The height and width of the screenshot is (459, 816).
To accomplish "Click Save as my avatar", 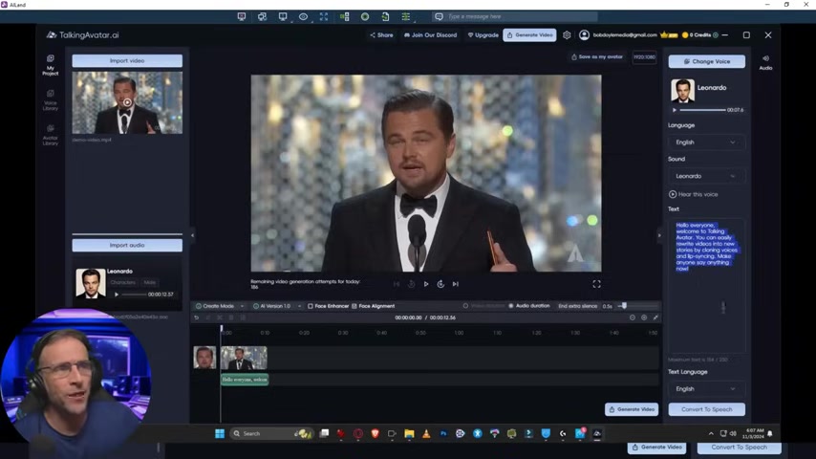I will 597,56.
